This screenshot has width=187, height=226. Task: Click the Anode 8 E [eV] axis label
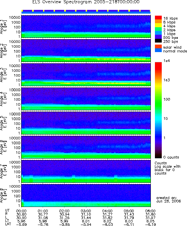click(x=3, y=195)
